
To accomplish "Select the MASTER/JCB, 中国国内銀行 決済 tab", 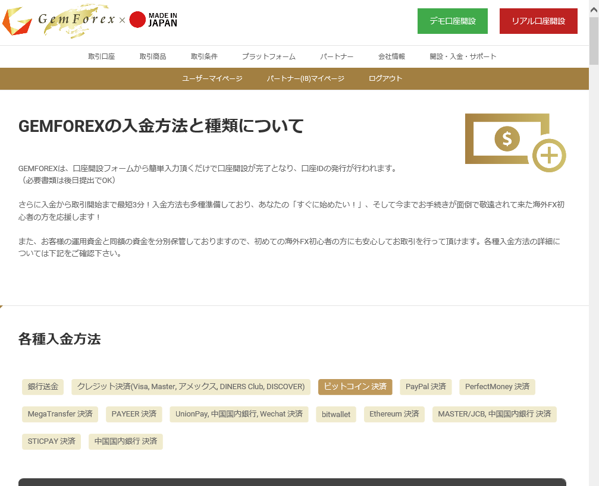I will click(x=494, y=414).
